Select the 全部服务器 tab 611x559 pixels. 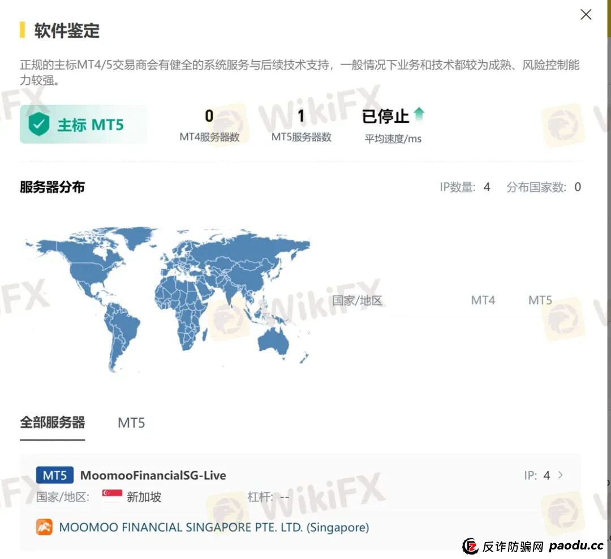pyautogui.click(x=52, y=422)
